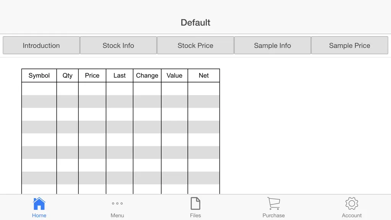
Task: Click the Symbol column header
Action: pyautogui.click(x=39, y=76)
